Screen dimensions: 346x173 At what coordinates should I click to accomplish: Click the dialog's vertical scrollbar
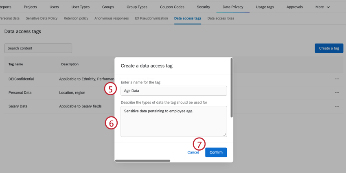coord(232,88)
